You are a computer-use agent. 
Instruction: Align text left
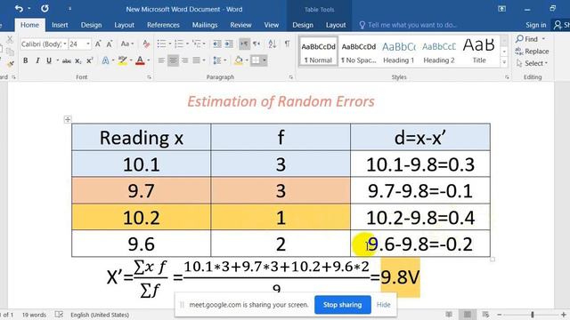coord(161,60)
